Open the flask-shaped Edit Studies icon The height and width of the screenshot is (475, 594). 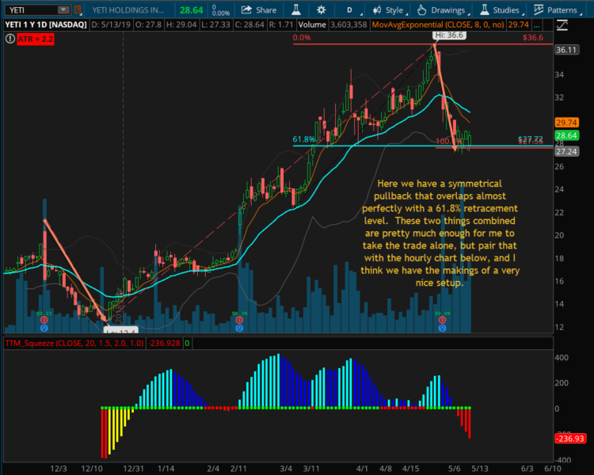[296, 9]
